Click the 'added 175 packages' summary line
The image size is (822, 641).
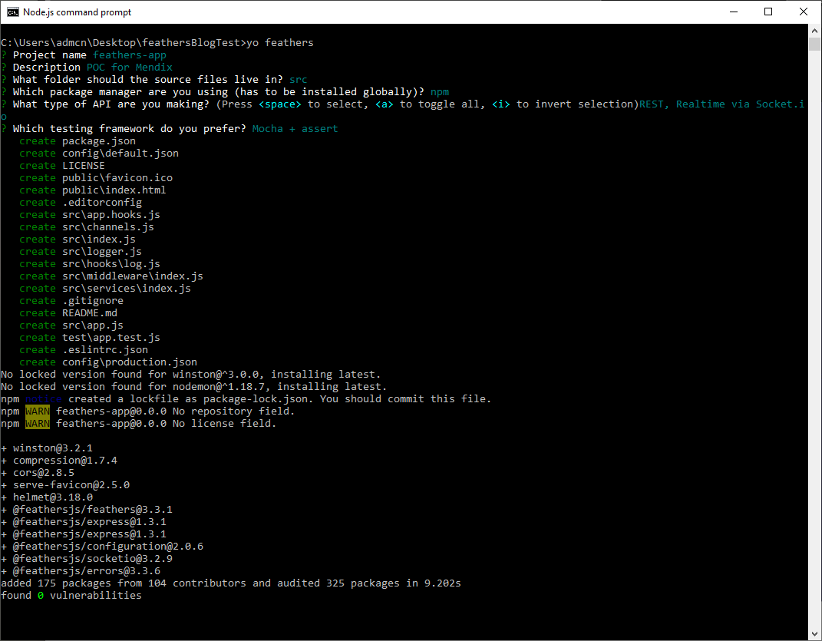(x=231, y=583)
